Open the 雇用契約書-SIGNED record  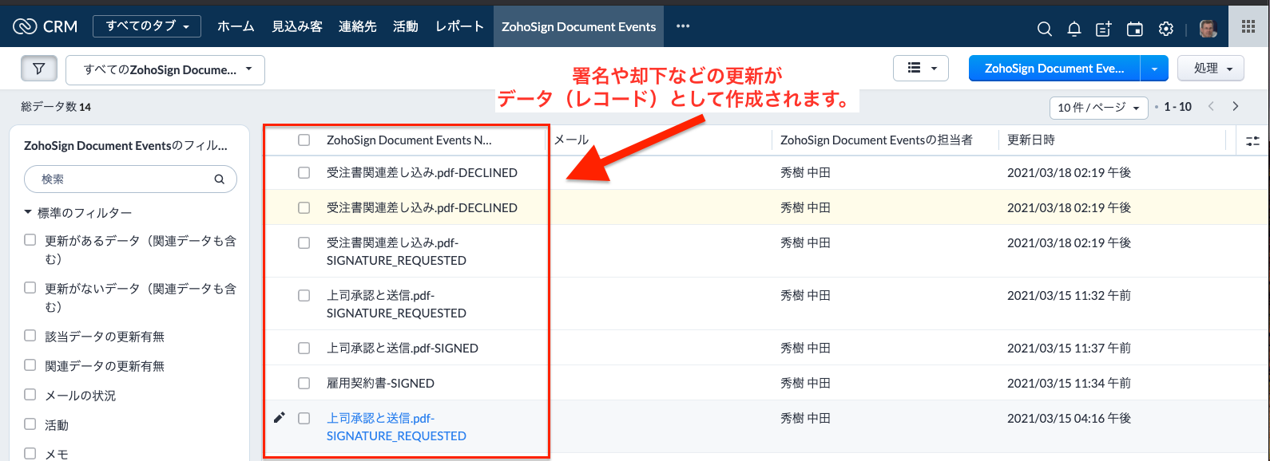(x=380, y=383)
